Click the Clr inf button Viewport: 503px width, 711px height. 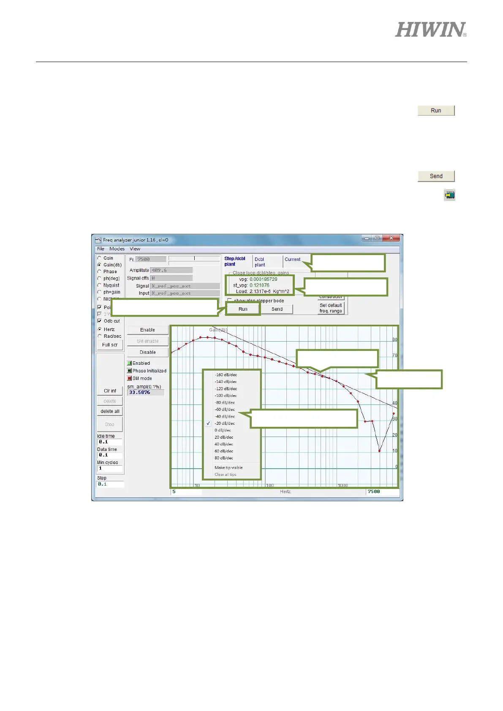pyautogui.click(x=110, y=391)
